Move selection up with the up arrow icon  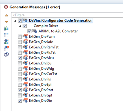7,15
